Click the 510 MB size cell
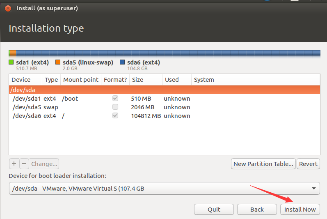Screen dimensions: 327x219 141,99
